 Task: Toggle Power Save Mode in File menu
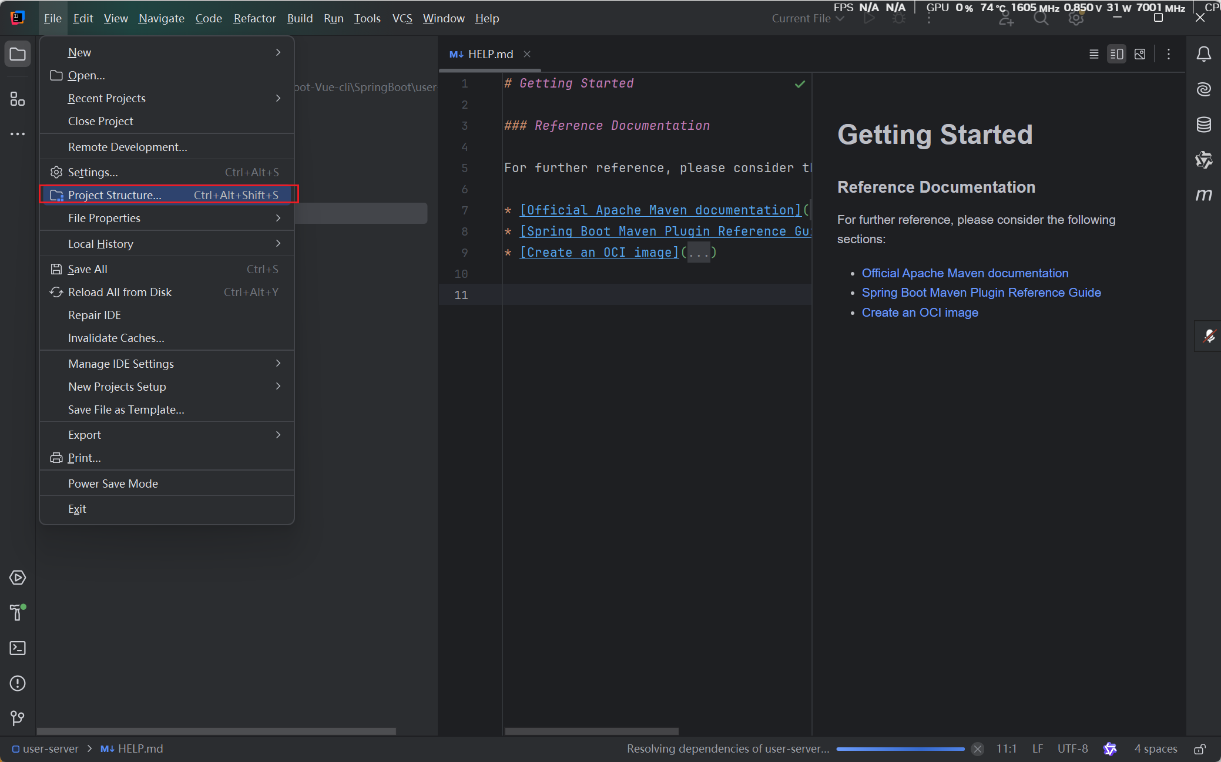113,484
